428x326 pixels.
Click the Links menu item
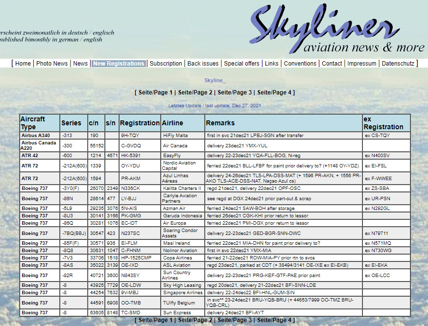(x=271, y=64)
